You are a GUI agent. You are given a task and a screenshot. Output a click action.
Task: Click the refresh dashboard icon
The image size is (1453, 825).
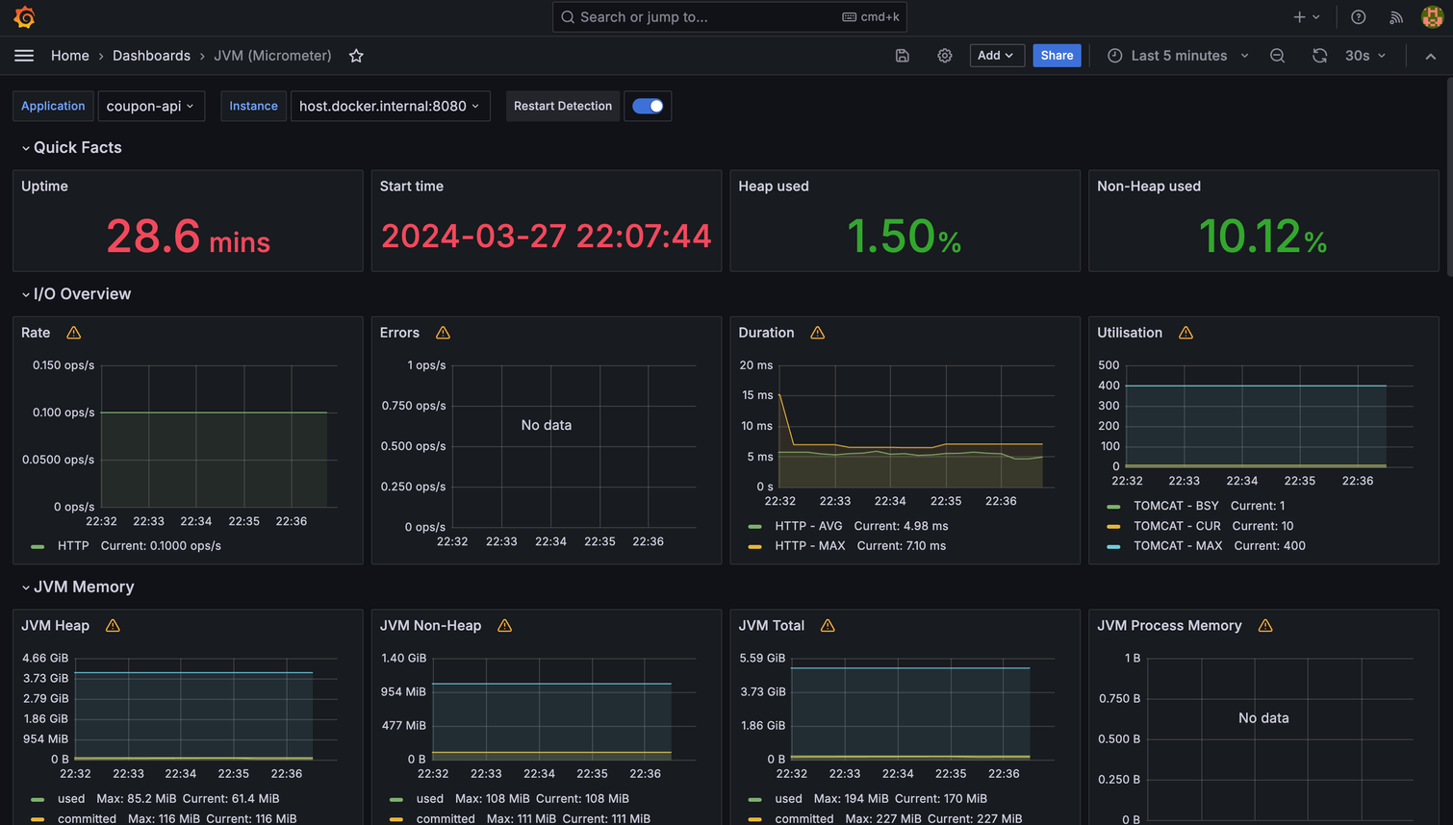[x=1320, y=56]
